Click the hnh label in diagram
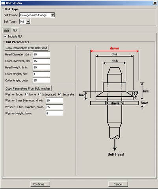 click(x=146, y=91)
